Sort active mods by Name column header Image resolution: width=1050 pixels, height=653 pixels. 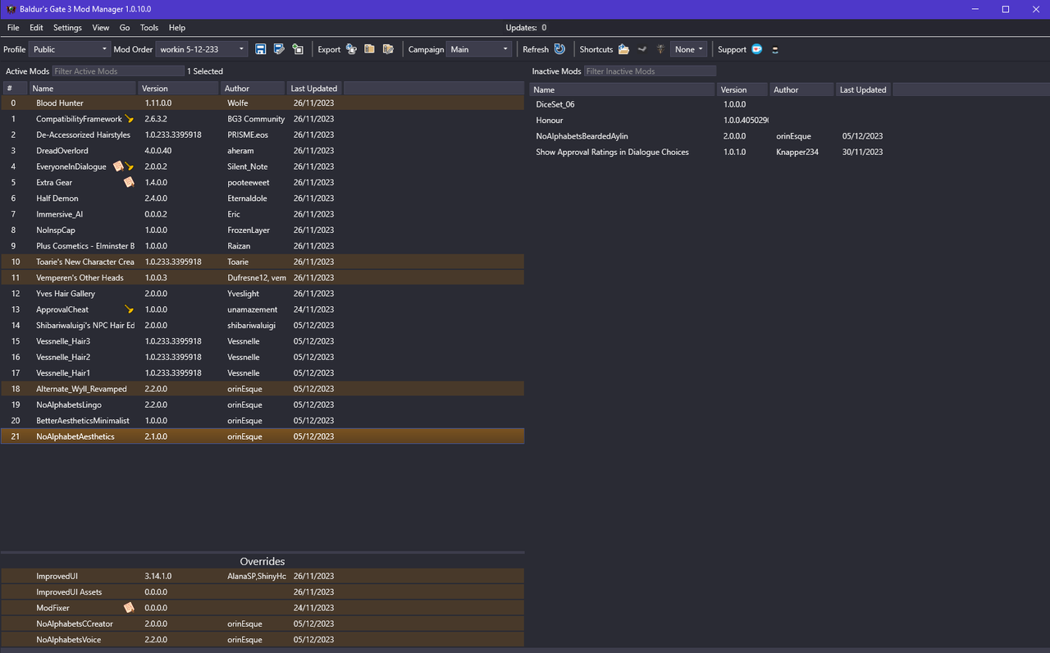pyautogui.click(x=82, y=89)
